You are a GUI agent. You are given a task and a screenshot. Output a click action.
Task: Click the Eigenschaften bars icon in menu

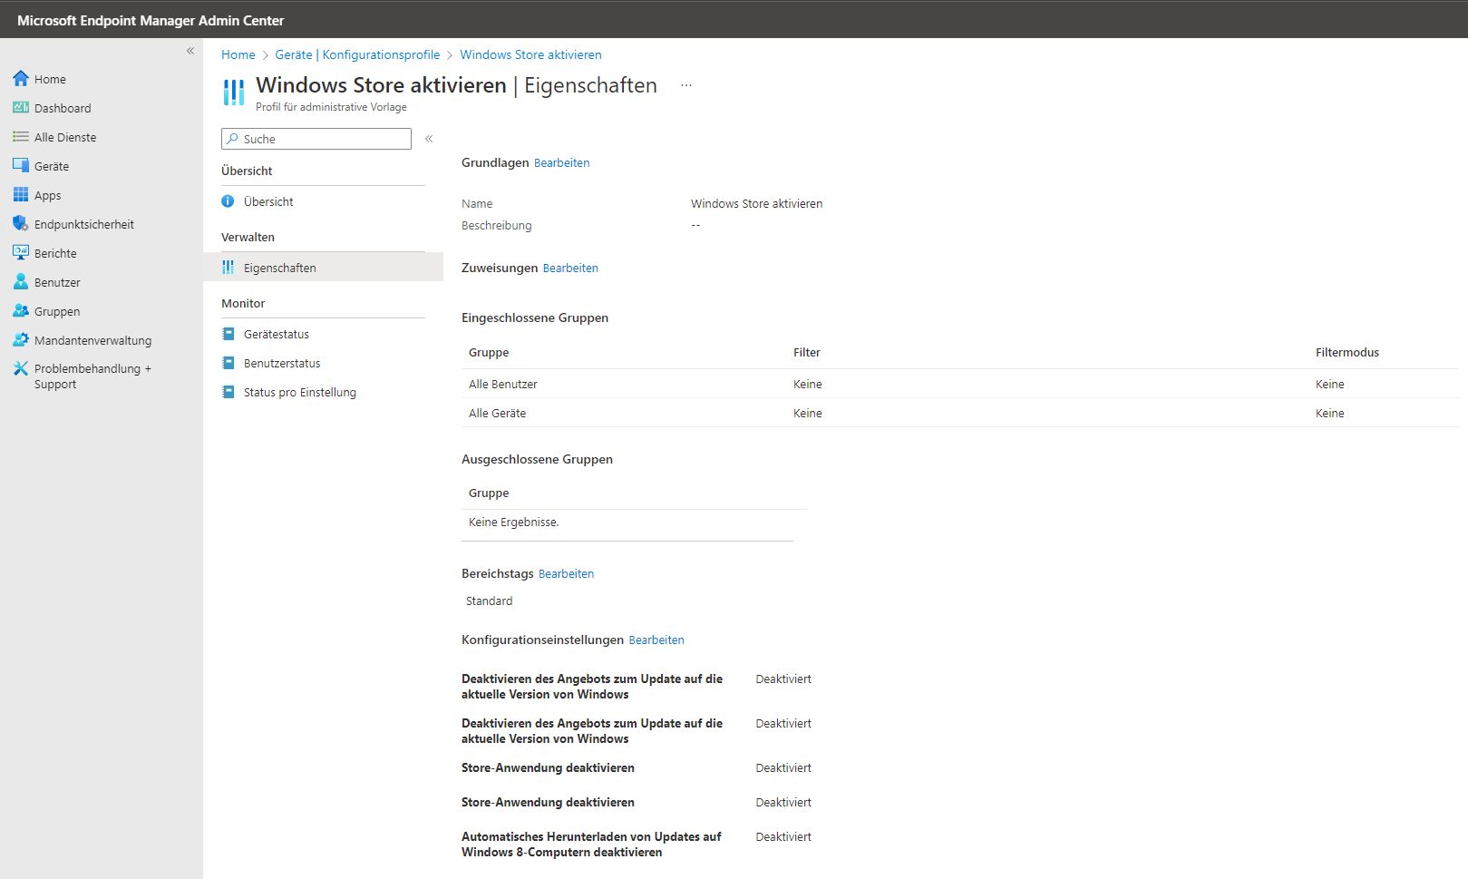(x=228, y=268)
